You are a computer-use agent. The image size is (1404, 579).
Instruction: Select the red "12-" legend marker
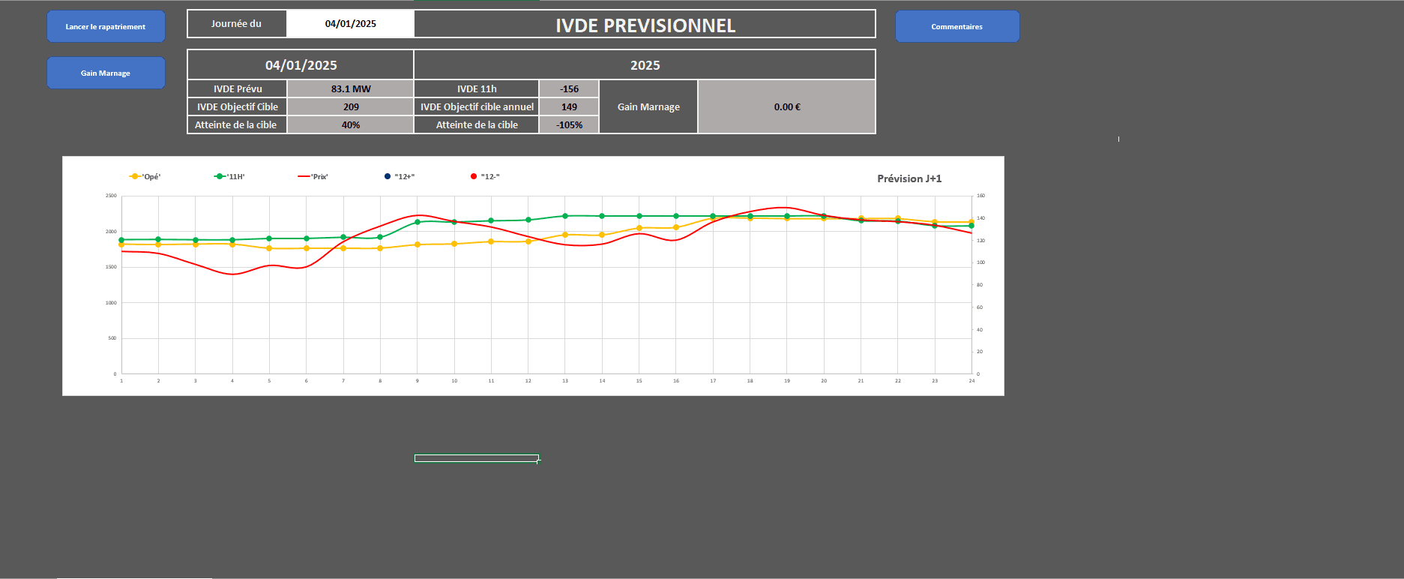point(474,177)
